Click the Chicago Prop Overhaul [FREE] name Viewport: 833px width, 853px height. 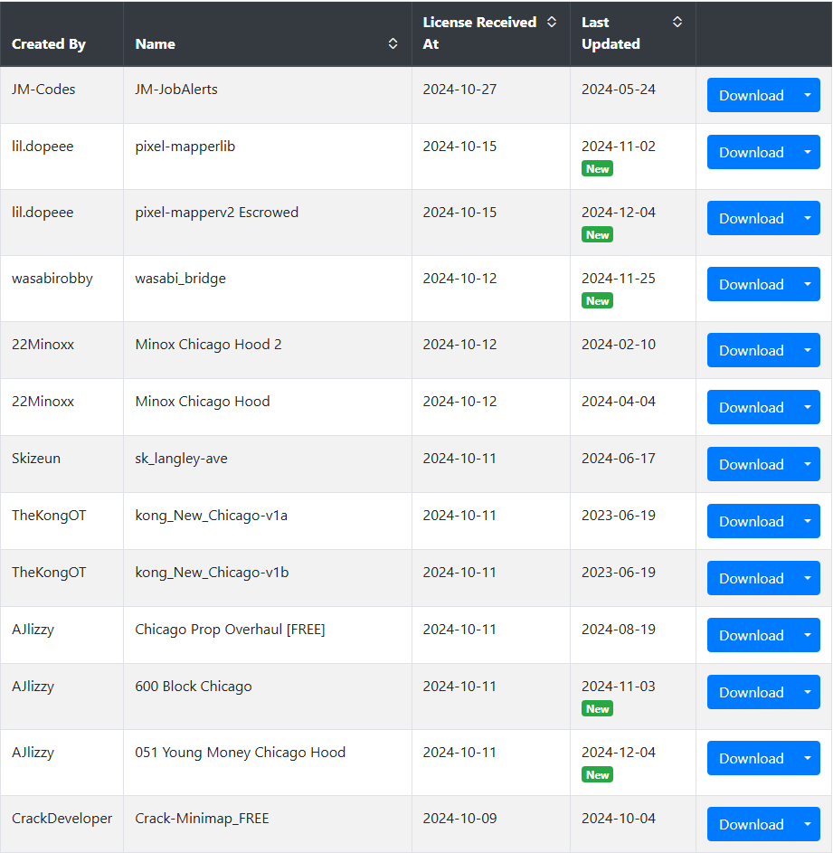click(230, 630)
